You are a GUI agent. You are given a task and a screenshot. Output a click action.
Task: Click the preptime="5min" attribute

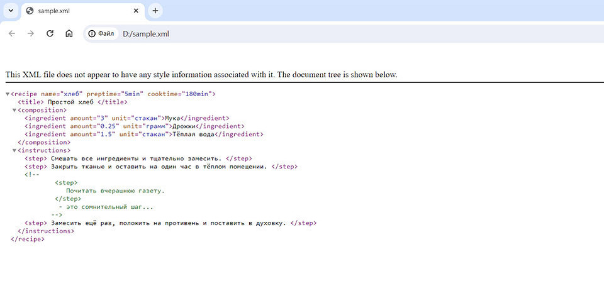pos(115,94)
